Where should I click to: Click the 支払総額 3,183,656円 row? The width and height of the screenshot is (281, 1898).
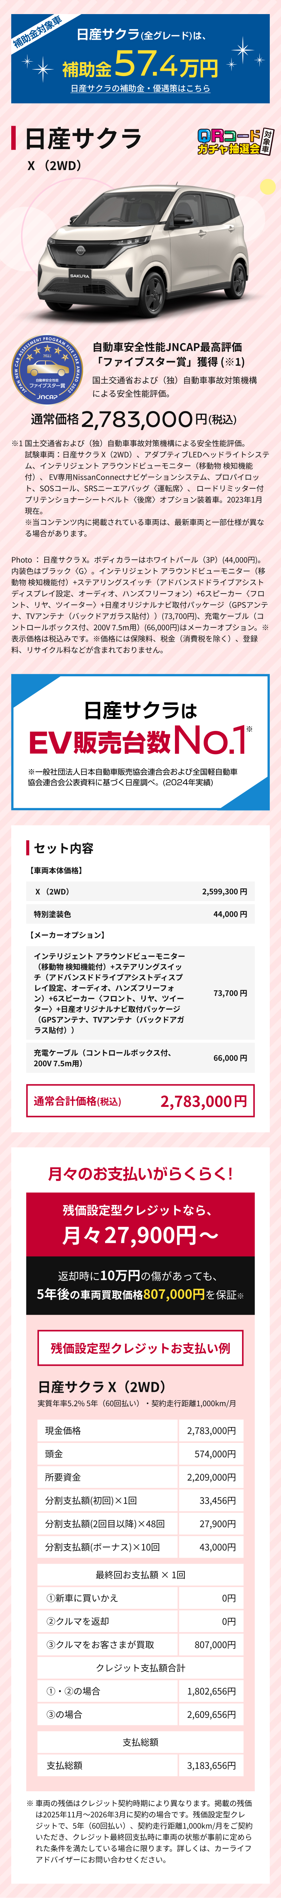pyautogui.click(x=140, y=1766)
